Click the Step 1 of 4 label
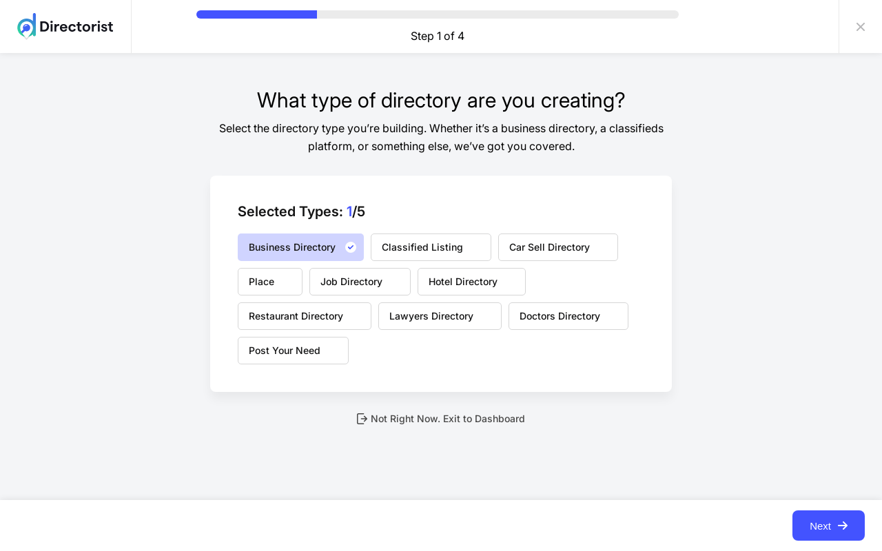The image size is (882, 551). tap(438, 36)
